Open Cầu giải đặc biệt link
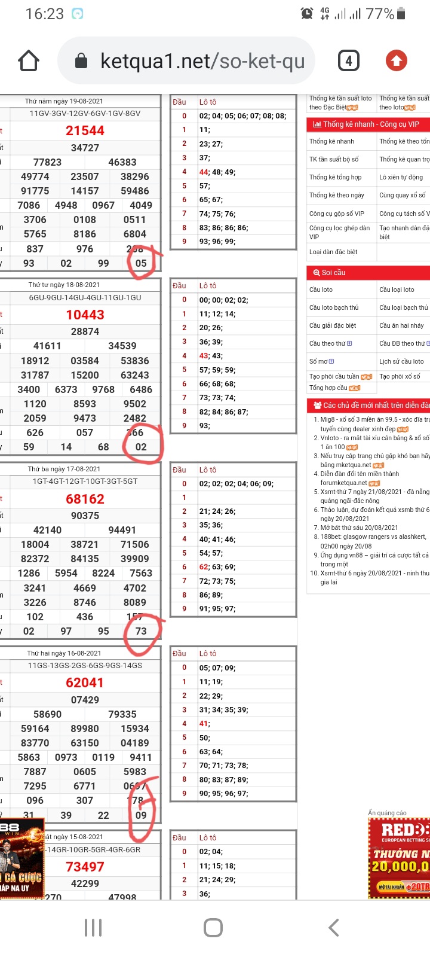 (x=333, y=325)
